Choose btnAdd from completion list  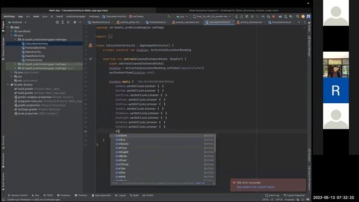163,177
